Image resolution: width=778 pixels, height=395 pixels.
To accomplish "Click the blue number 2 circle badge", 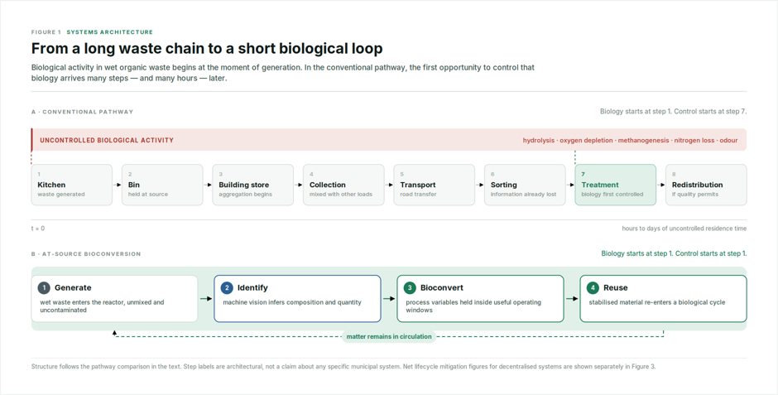I will pos(227,288).
